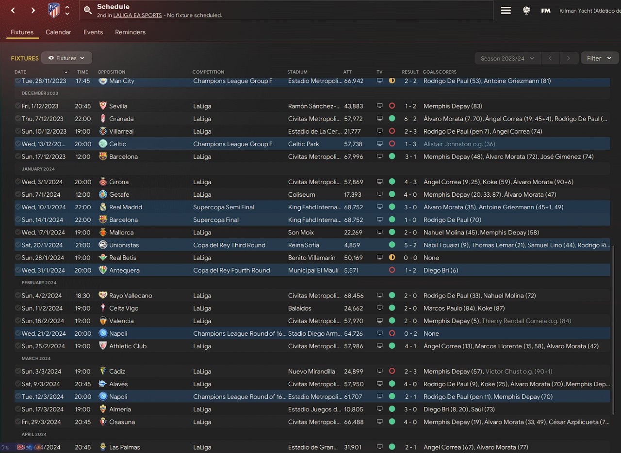Click the Girona club badge
621x453 pixels.
click(103, 182)
